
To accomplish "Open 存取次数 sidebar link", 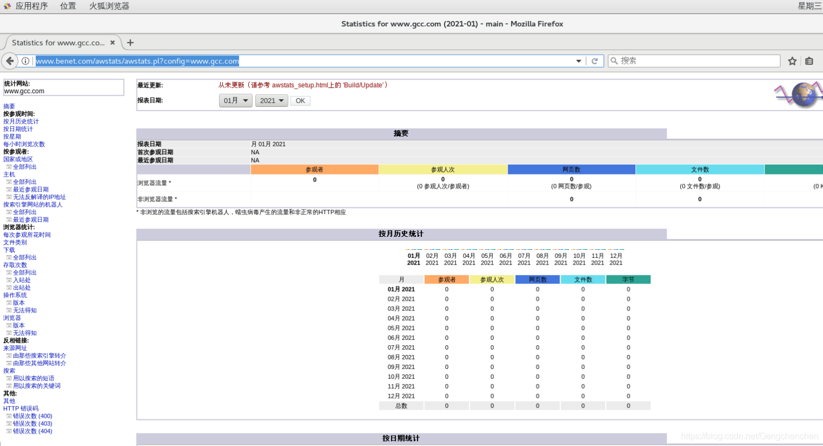I will coord(15,265).
